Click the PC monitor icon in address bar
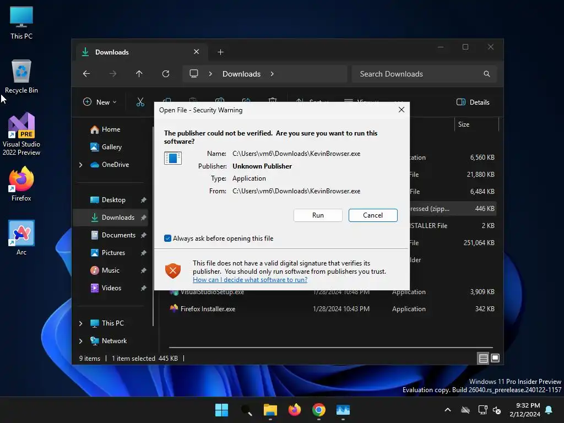Image resolution: width=564 pixels, height=423 pixels. (194, 74)
